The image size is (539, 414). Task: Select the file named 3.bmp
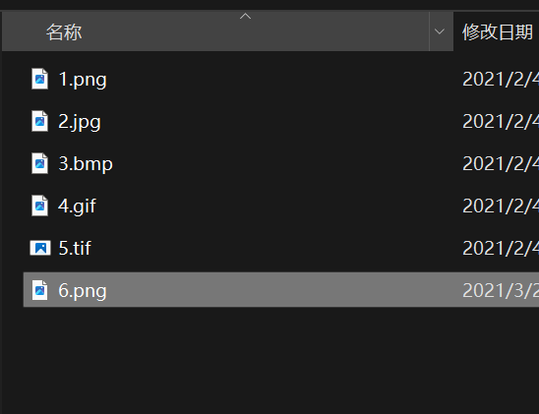(86, 164)
